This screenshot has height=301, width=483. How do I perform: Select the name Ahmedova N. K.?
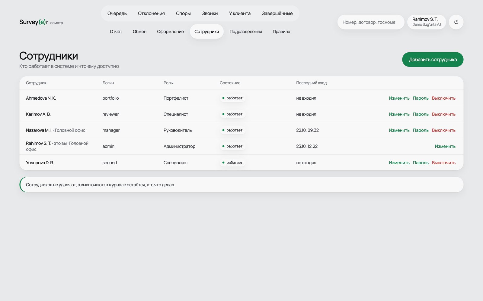(41, 98)
